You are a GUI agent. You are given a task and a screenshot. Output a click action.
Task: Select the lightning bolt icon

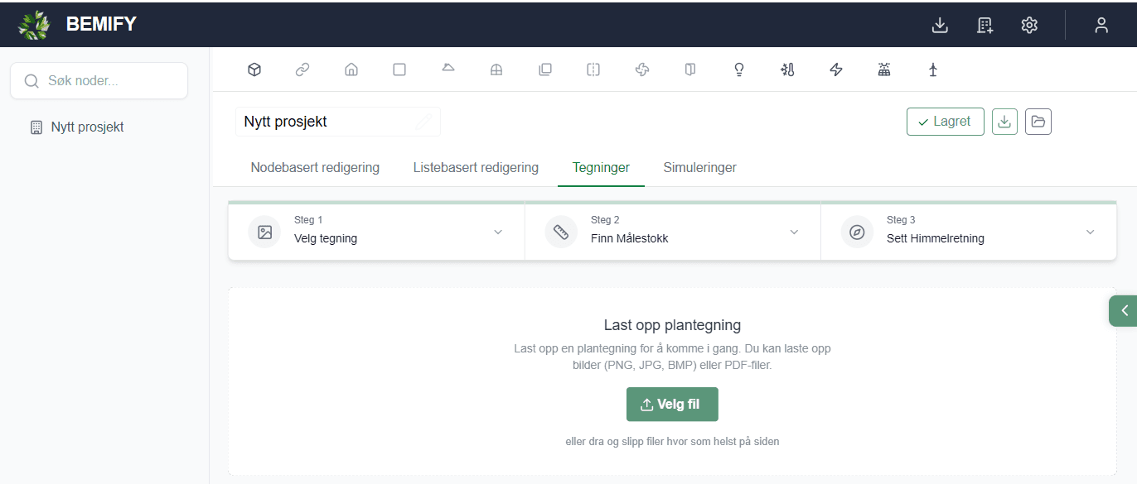(x=836, y=69)
